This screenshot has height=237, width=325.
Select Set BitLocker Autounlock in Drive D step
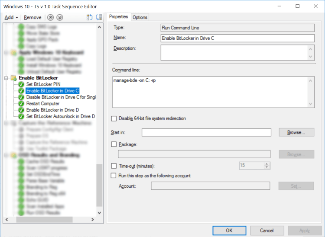click(x=60, y=116)
